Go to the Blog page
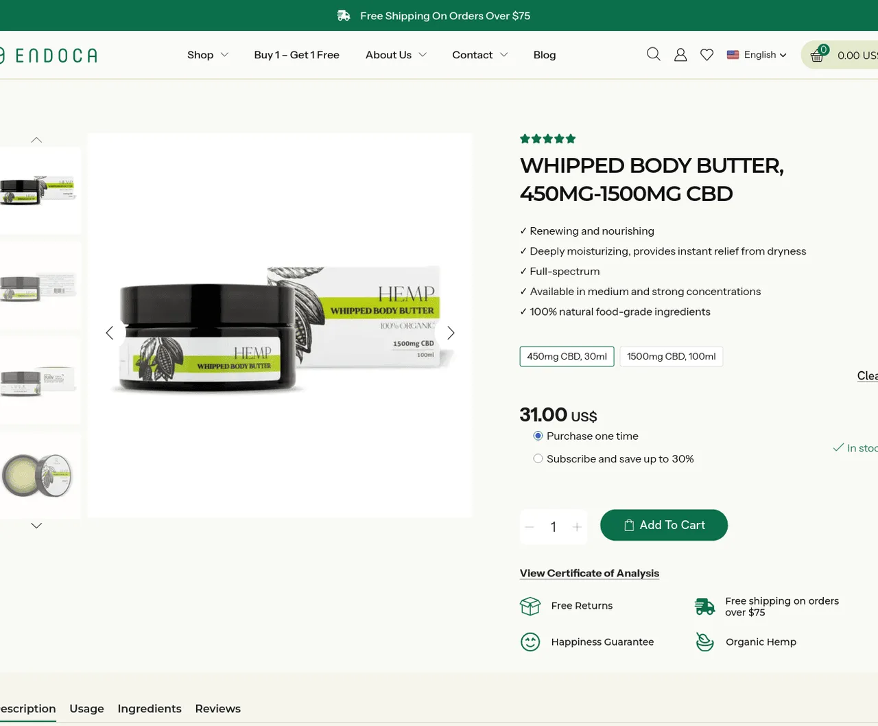Image resolution: width=878 pixels, height=726 pixels. tap(545, 55)
